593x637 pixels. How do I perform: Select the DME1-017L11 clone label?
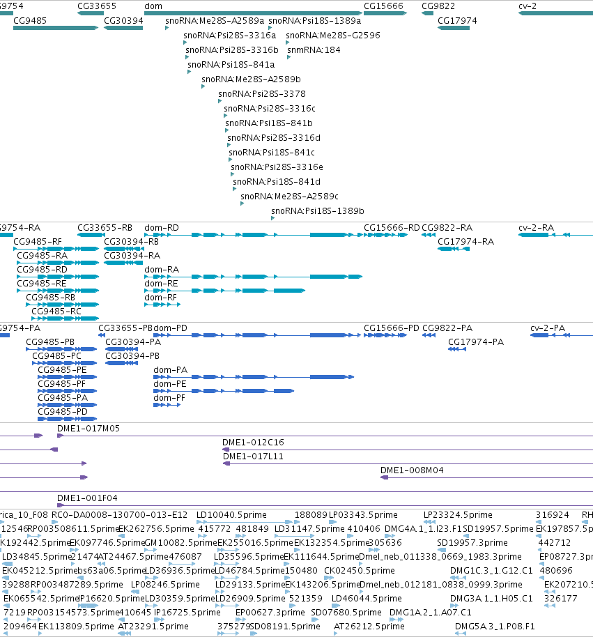(253, 456)
